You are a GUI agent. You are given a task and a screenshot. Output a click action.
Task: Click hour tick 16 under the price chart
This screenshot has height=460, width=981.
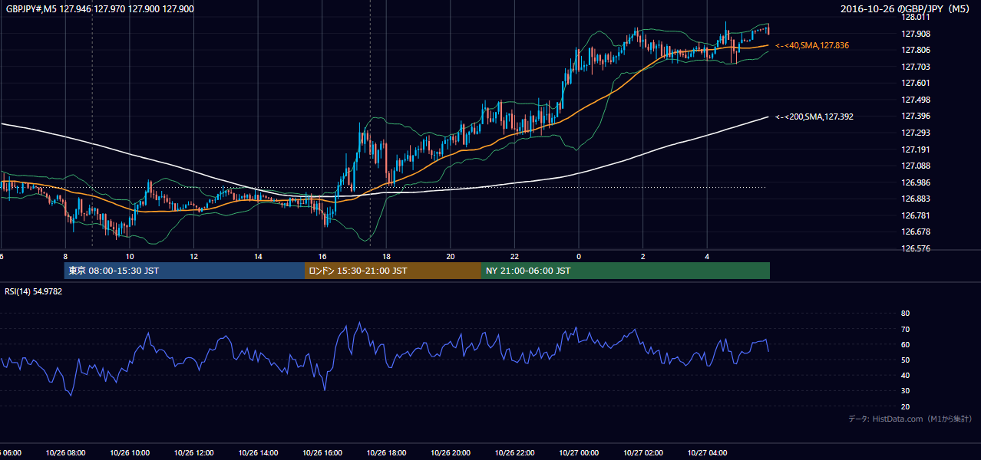(x=322, y=256)
